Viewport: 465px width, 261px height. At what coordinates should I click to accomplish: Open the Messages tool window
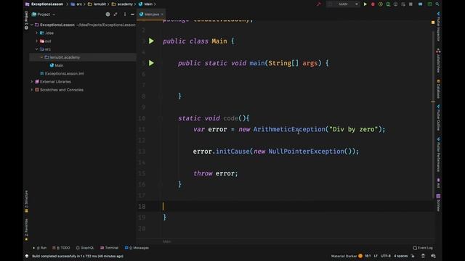pyautogui.click(x=137, y=248)
